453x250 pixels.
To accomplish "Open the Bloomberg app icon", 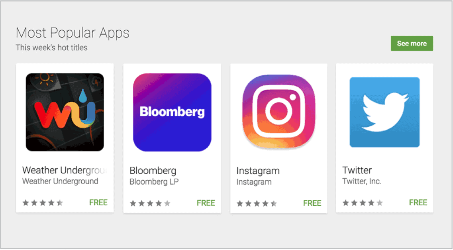I will 172,112.
